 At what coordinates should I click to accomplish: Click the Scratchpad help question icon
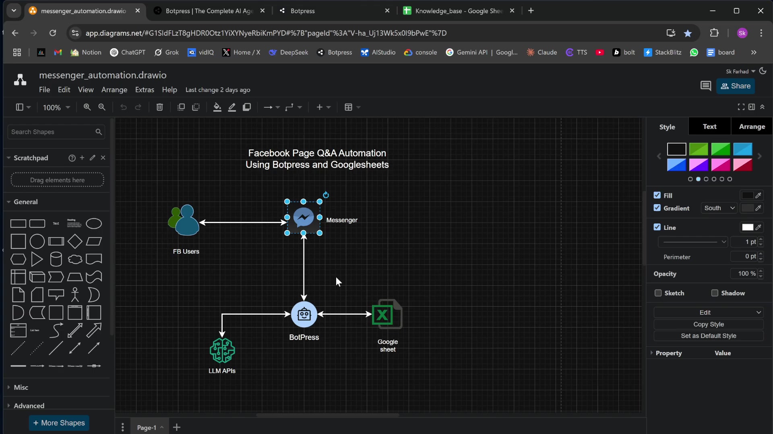[72, 158]
